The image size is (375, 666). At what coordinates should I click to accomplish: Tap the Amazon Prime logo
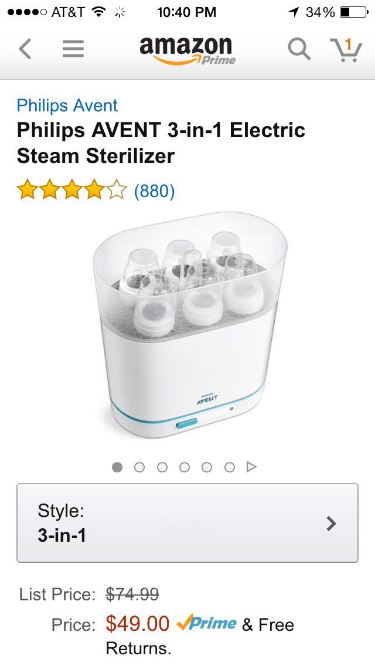187,50
